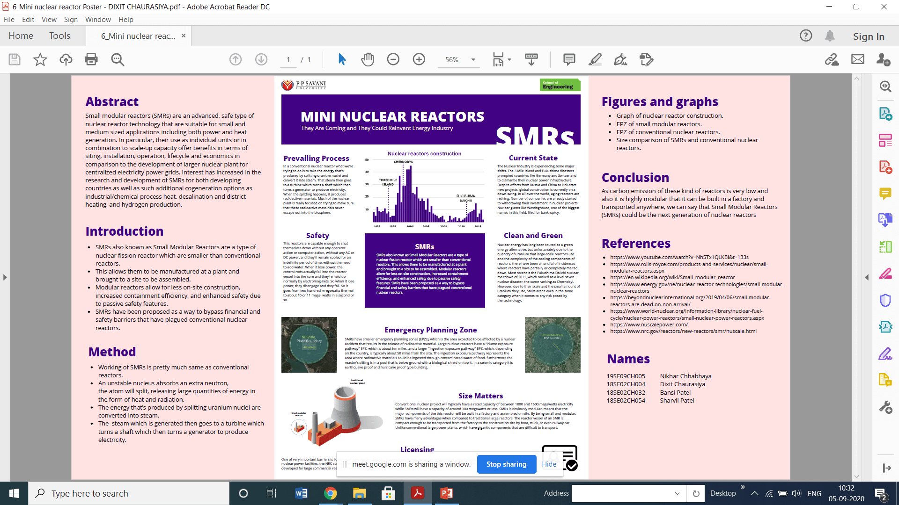Screen dimensions: 899x505
Task: Switch to the Home tab
Action: 21,36
